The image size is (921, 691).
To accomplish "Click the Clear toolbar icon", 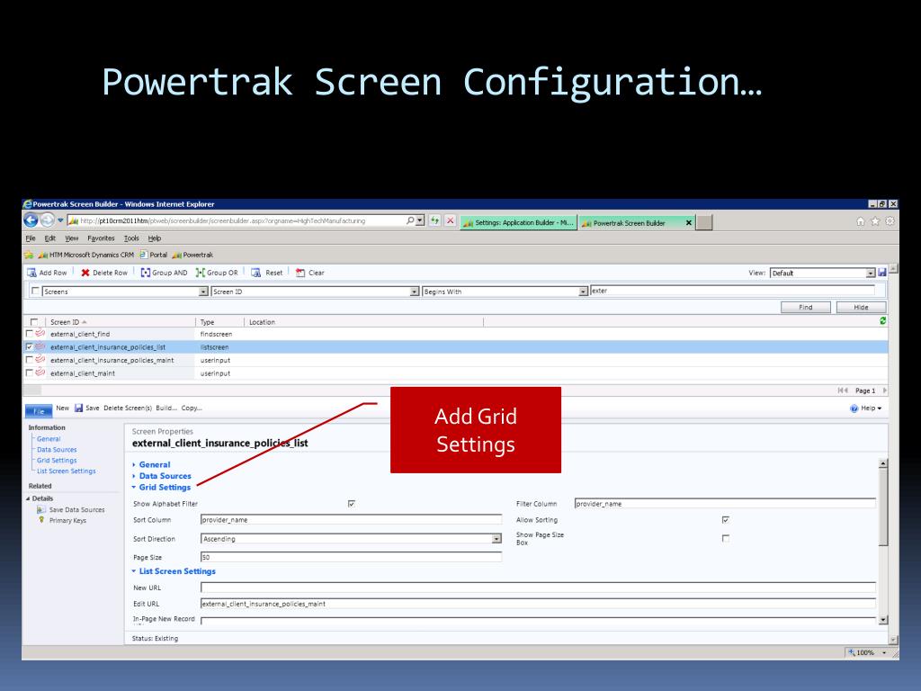I will click(300, 273).
